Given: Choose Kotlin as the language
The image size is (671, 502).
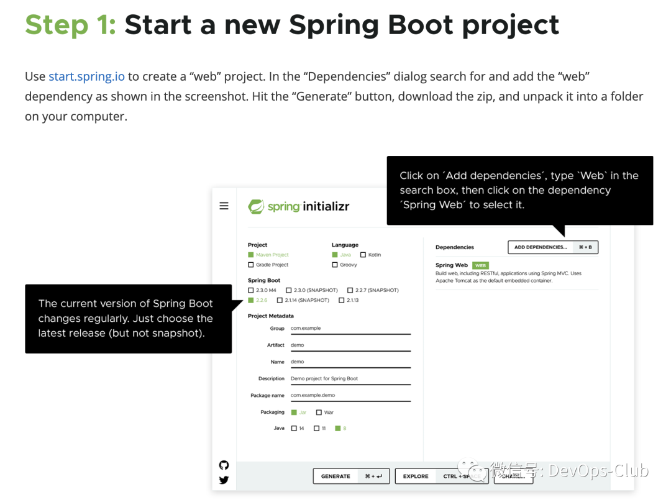Looking at the screenshot, I should [x=370, y=255].
